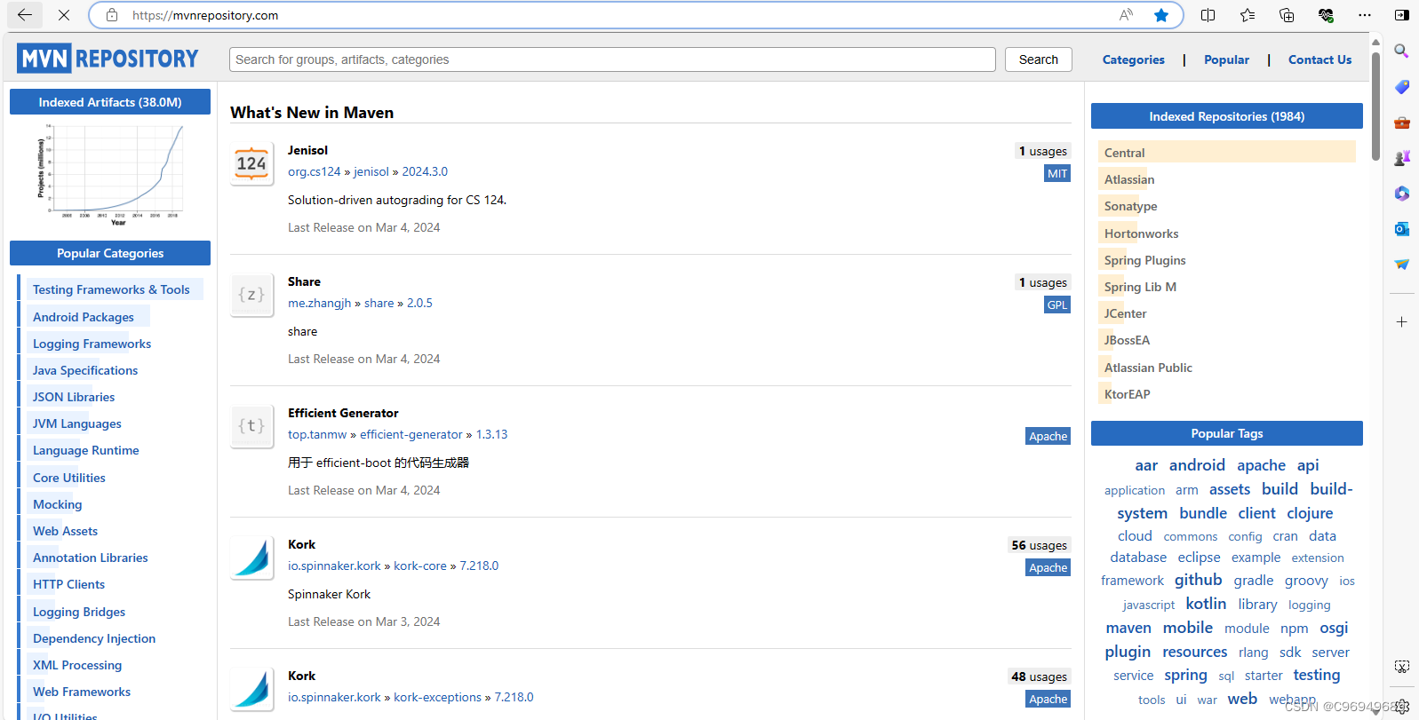
Task: Add a sidebar app with the plus icon
Action: (x=1401, y=321)
